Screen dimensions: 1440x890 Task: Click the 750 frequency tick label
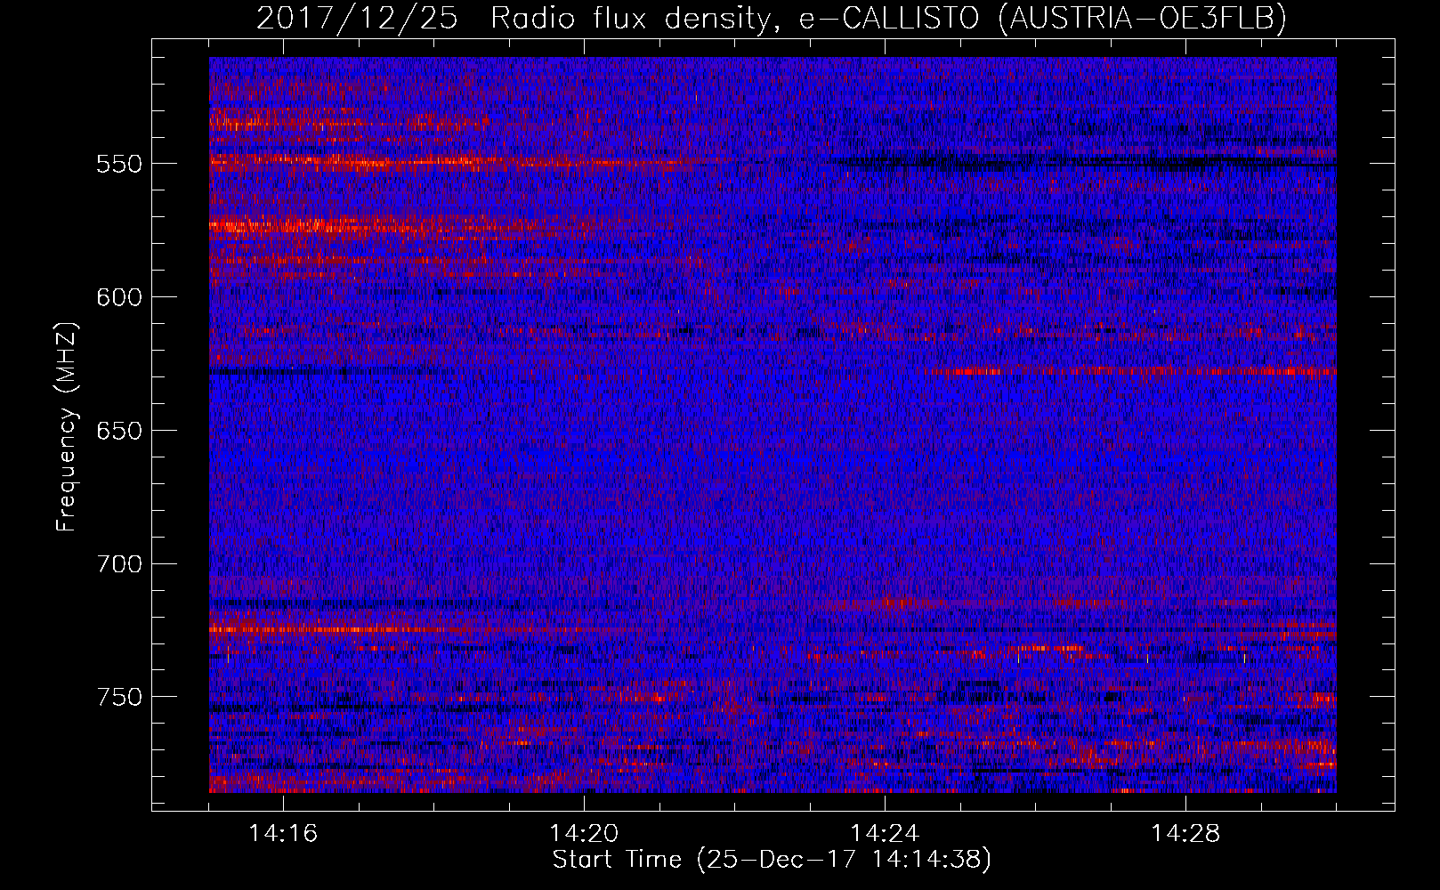[x=119, y=697]
